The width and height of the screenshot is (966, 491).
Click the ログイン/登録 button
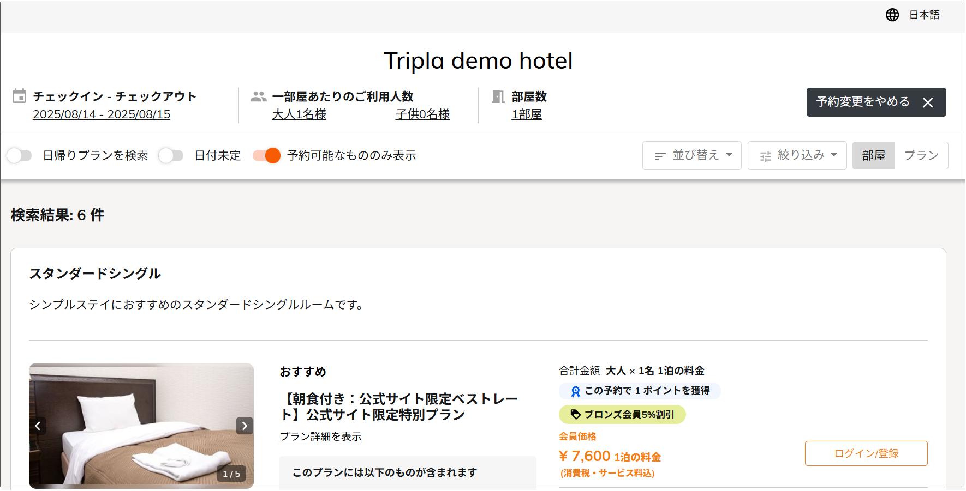pos(866,453)
